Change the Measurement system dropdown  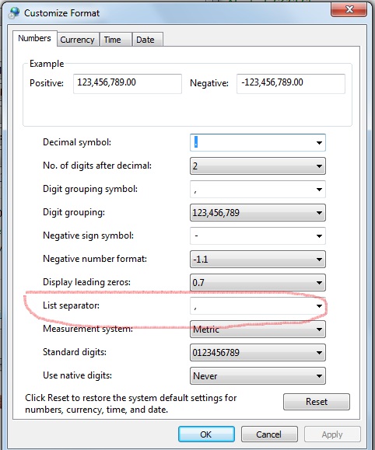tap(258, 330)
